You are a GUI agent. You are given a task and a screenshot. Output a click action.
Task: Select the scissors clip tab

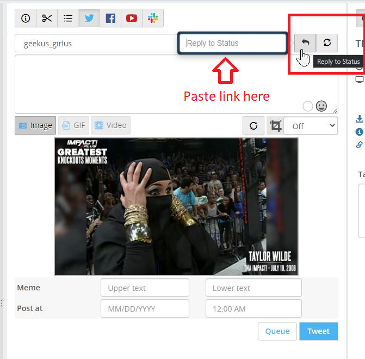click(47, 18)
